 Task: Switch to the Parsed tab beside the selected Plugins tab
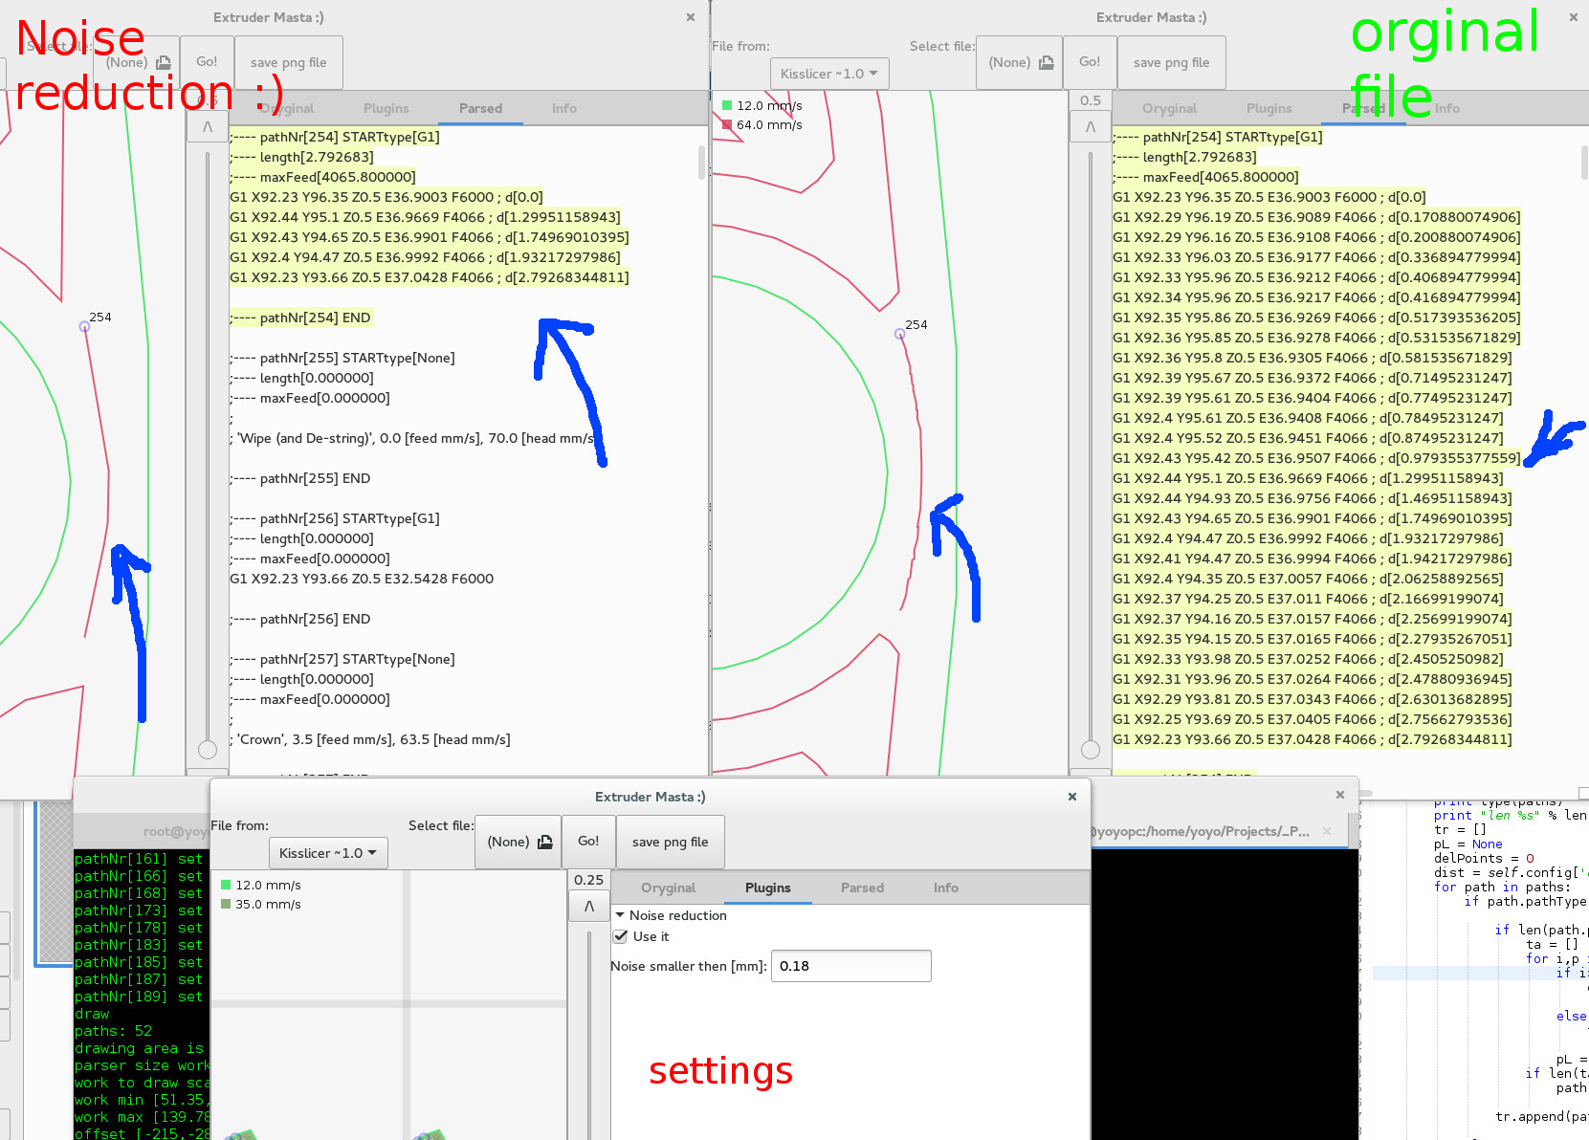pyautogui.click(x=861, y=888)
